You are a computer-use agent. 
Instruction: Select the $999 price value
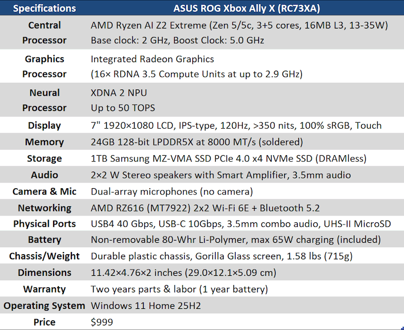pos(102,322)
